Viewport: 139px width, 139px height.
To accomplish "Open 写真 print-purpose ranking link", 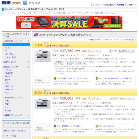I will tap(7, 101).
